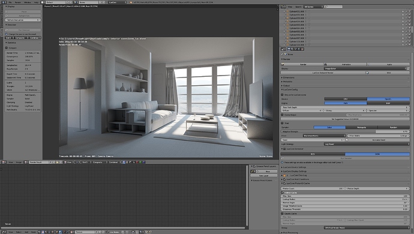Viewport: 414px width, 234px height.
Task: Click the Refresh Interval field
Action: (23, 20)
